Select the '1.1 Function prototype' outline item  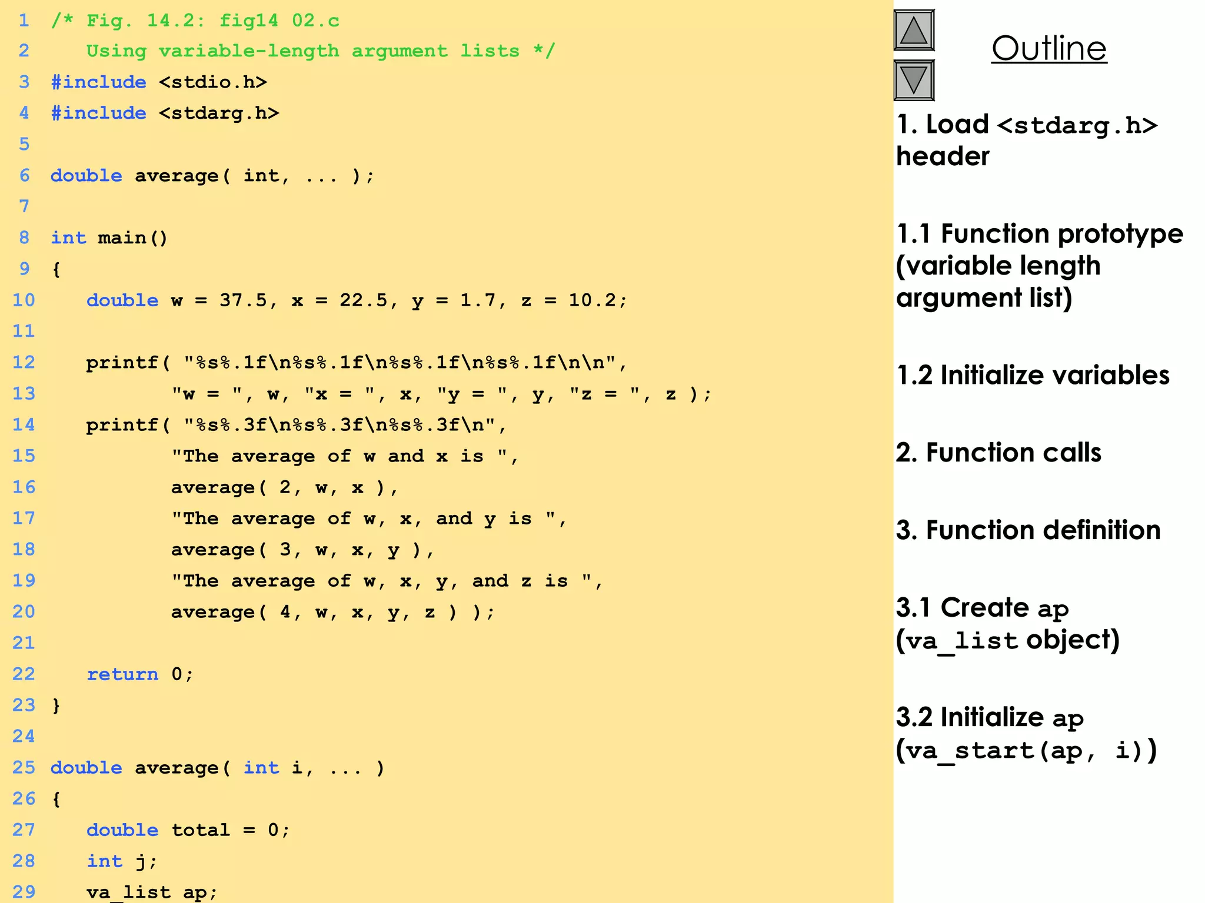1040,266
